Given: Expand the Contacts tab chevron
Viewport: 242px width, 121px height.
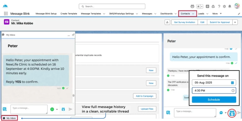Looking at the screenshot, I should point(193,14).
